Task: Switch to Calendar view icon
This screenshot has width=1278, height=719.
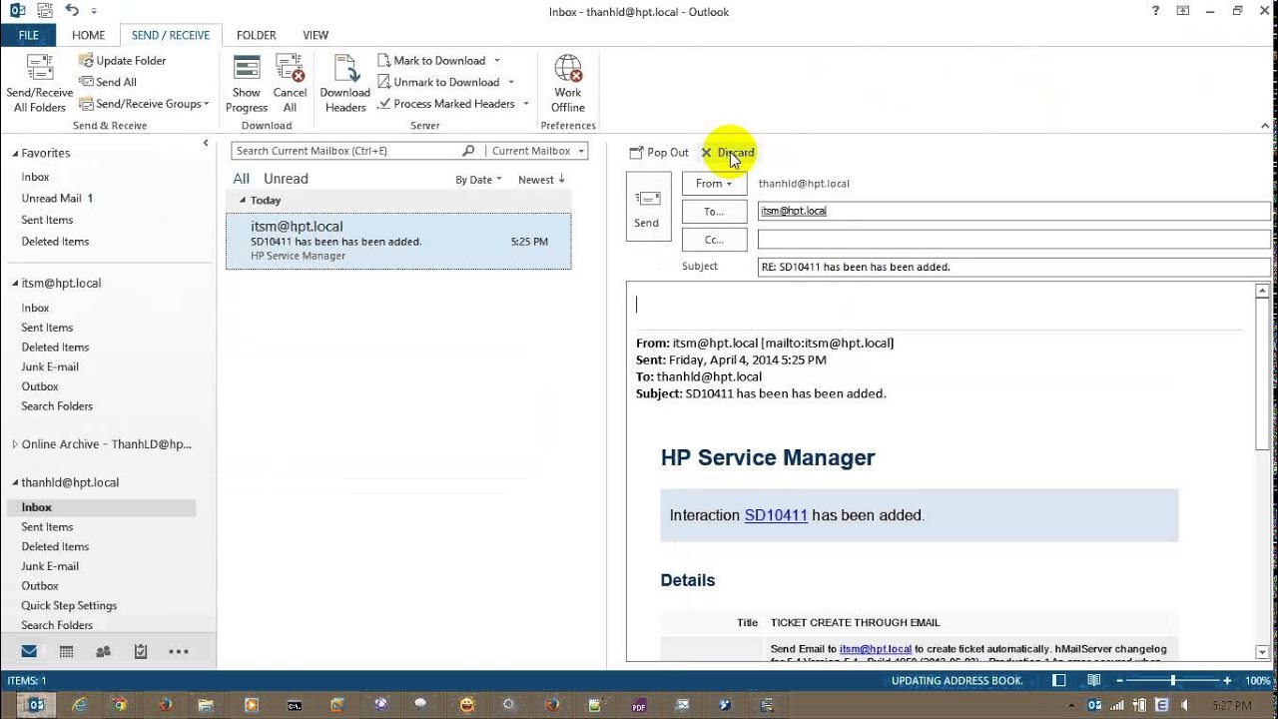Action: pos(66,651)
